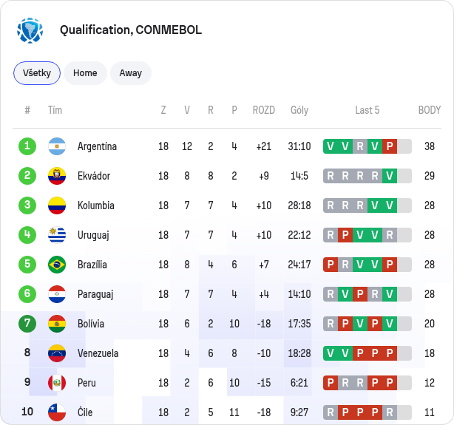
Task: Click the Bolivia flag icon
Action: click(x=57, y=324)
